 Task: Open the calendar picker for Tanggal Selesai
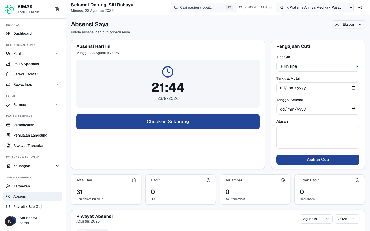point(354,109)
